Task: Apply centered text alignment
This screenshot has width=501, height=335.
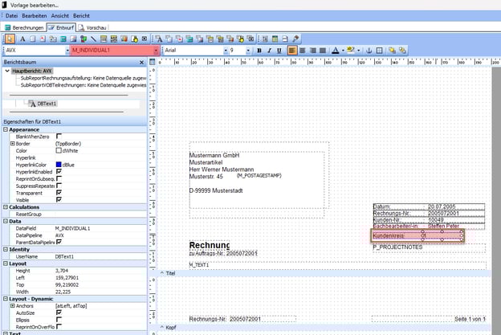Action: [x=303, y=50]
